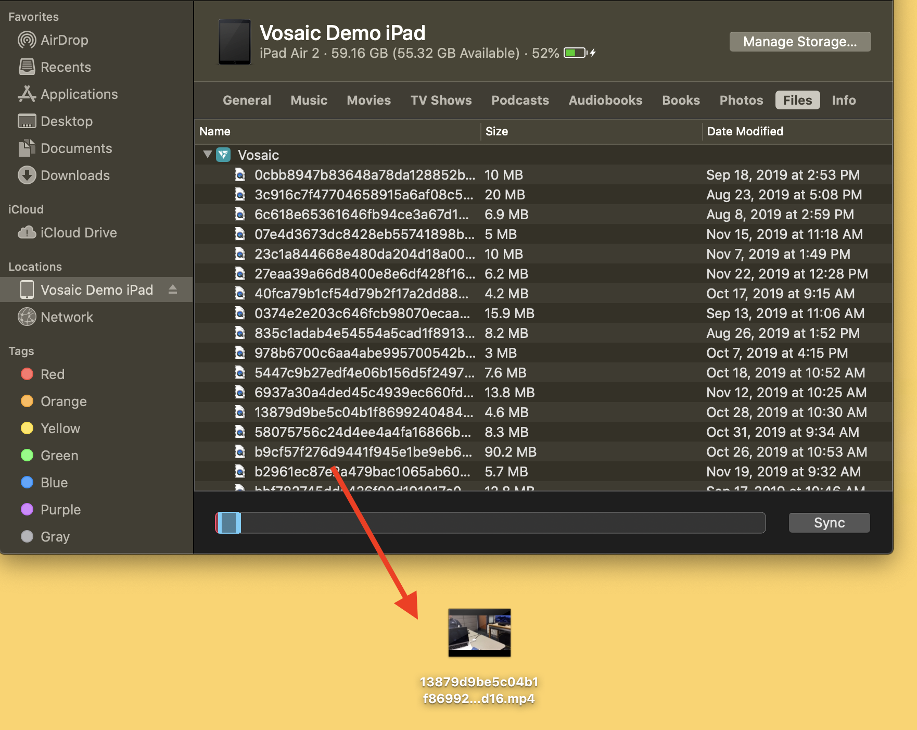Open Downloads in the sidebar
Image resolution: width=917 pixels, height=730 pixels.
[x=63, y=175]
